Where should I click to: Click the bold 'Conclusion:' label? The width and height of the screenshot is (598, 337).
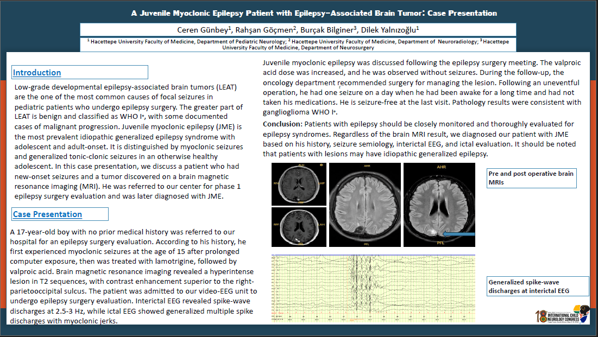point(282,124)
